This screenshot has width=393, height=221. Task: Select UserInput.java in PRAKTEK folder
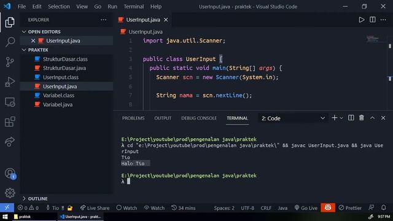[66, 86]
